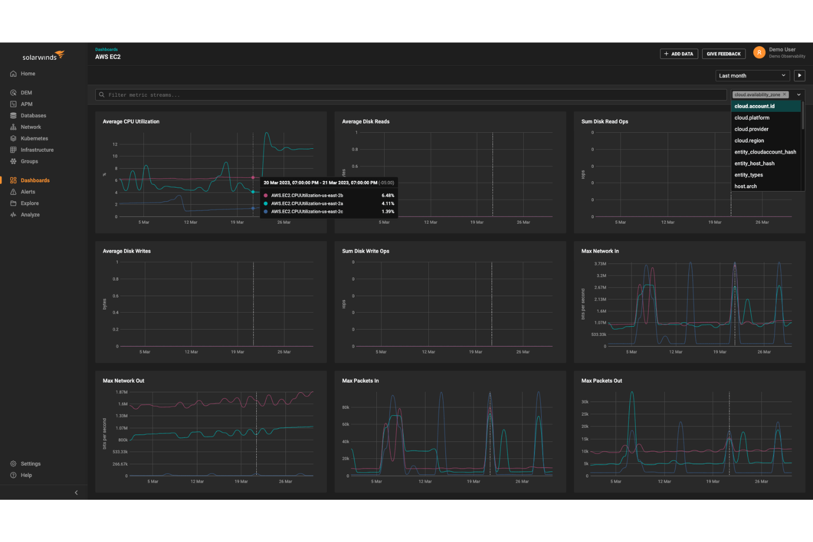View the Infrastructure section
This screenshot has width=813, height=542.
click(x=36, y=149)
